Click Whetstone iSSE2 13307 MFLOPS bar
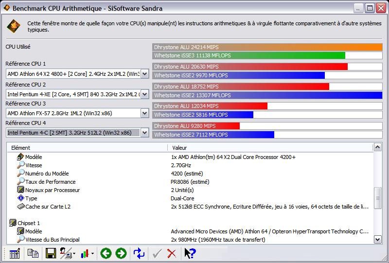Screen dimensions: 389x263 point(267,95)
